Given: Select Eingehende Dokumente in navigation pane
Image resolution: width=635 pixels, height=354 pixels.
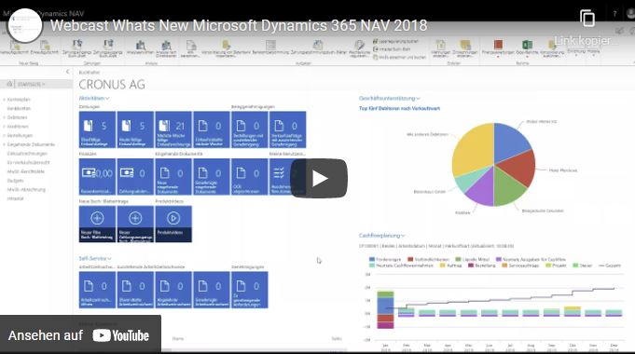Looking at the screenshot, I should [x=31, y=144].
